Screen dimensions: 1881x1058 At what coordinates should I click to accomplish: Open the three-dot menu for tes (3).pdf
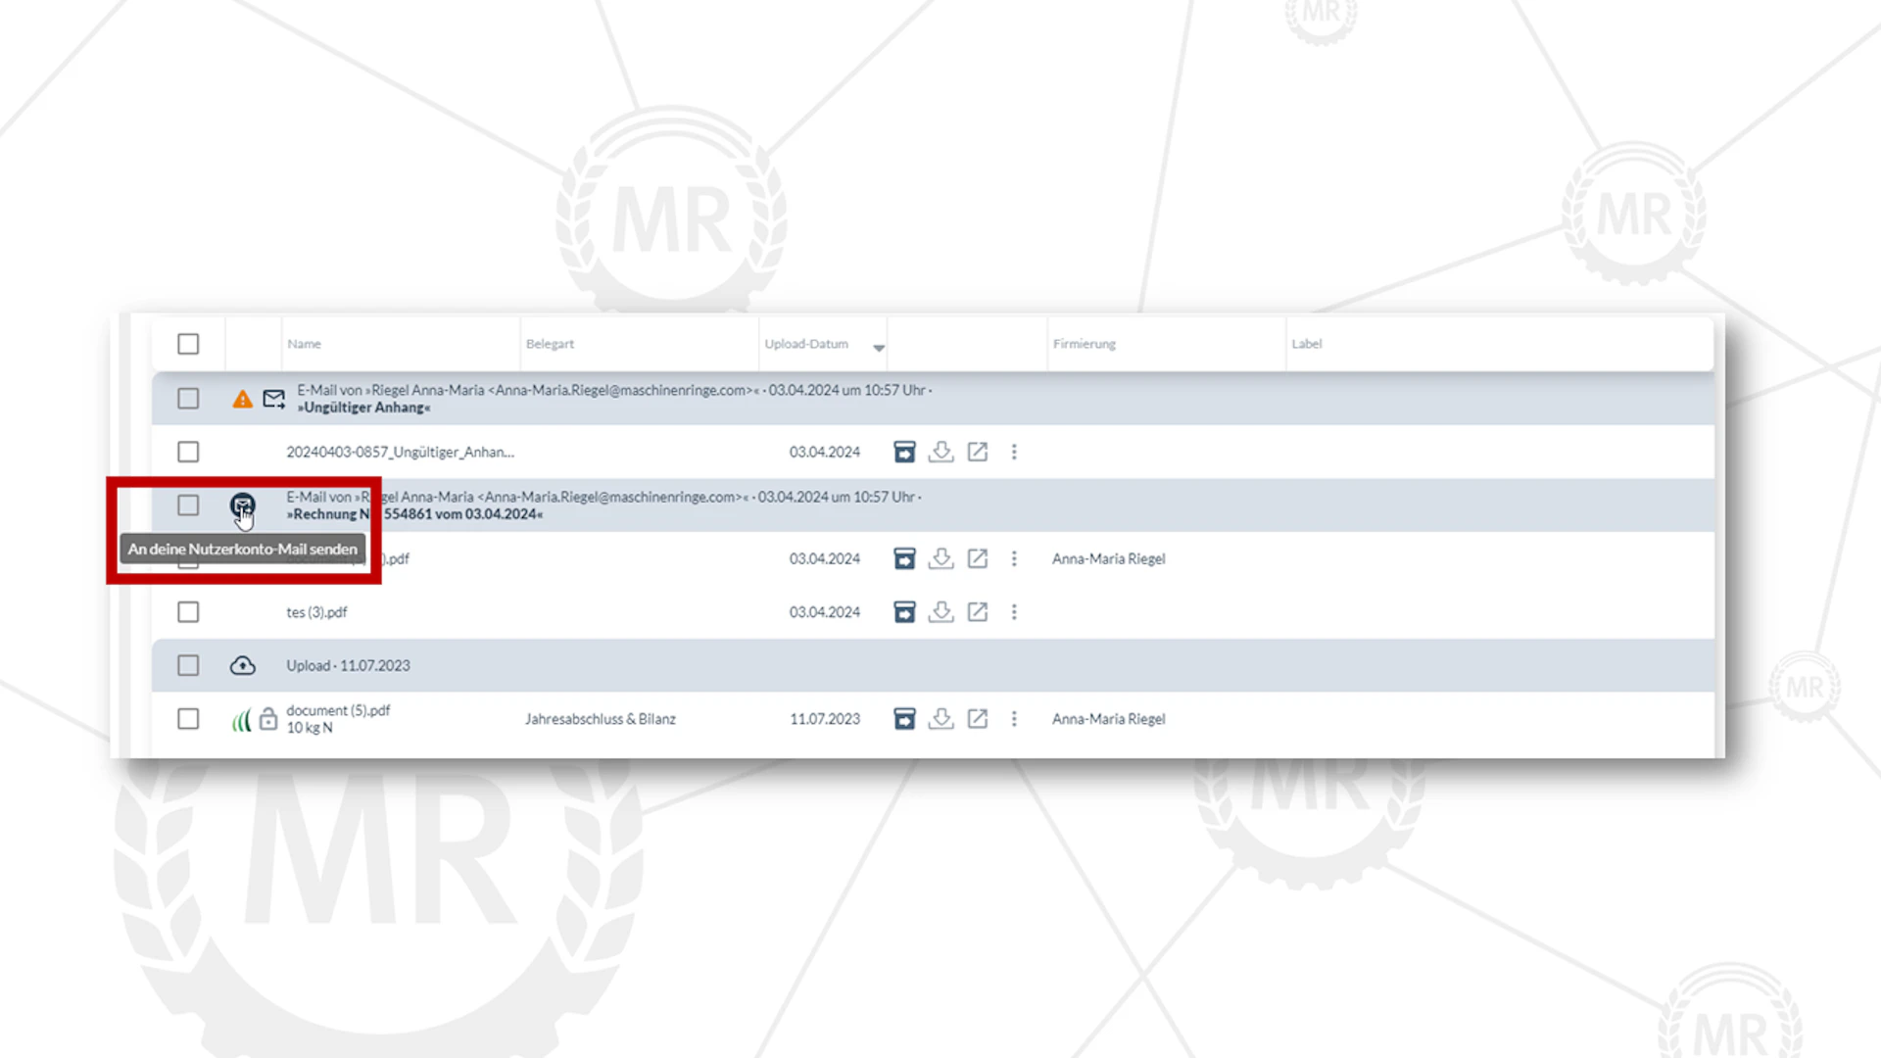[1014, 612]
